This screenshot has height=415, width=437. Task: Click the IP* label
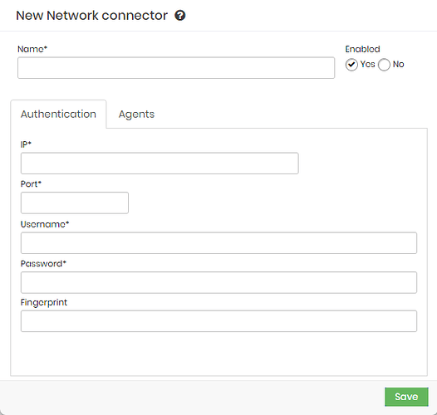[26, 144]
